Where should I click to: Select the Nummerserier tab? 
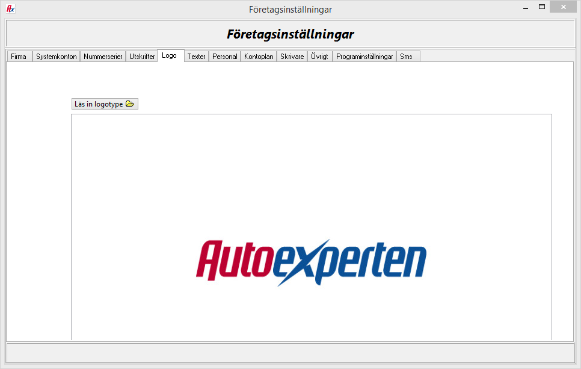point(103,57)
